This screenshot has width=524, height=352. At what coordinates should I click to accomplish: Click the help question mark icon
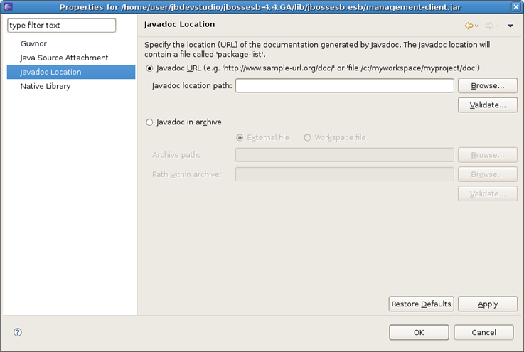pos(18,332)
